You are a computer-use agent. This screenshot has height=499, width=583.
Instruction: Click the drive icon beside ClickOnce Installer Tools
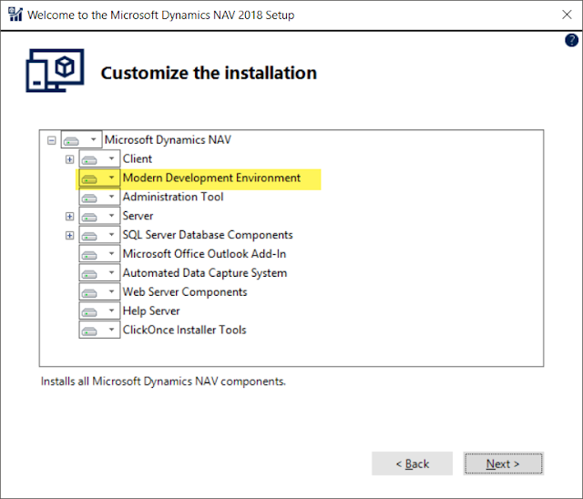pos(89,331)
